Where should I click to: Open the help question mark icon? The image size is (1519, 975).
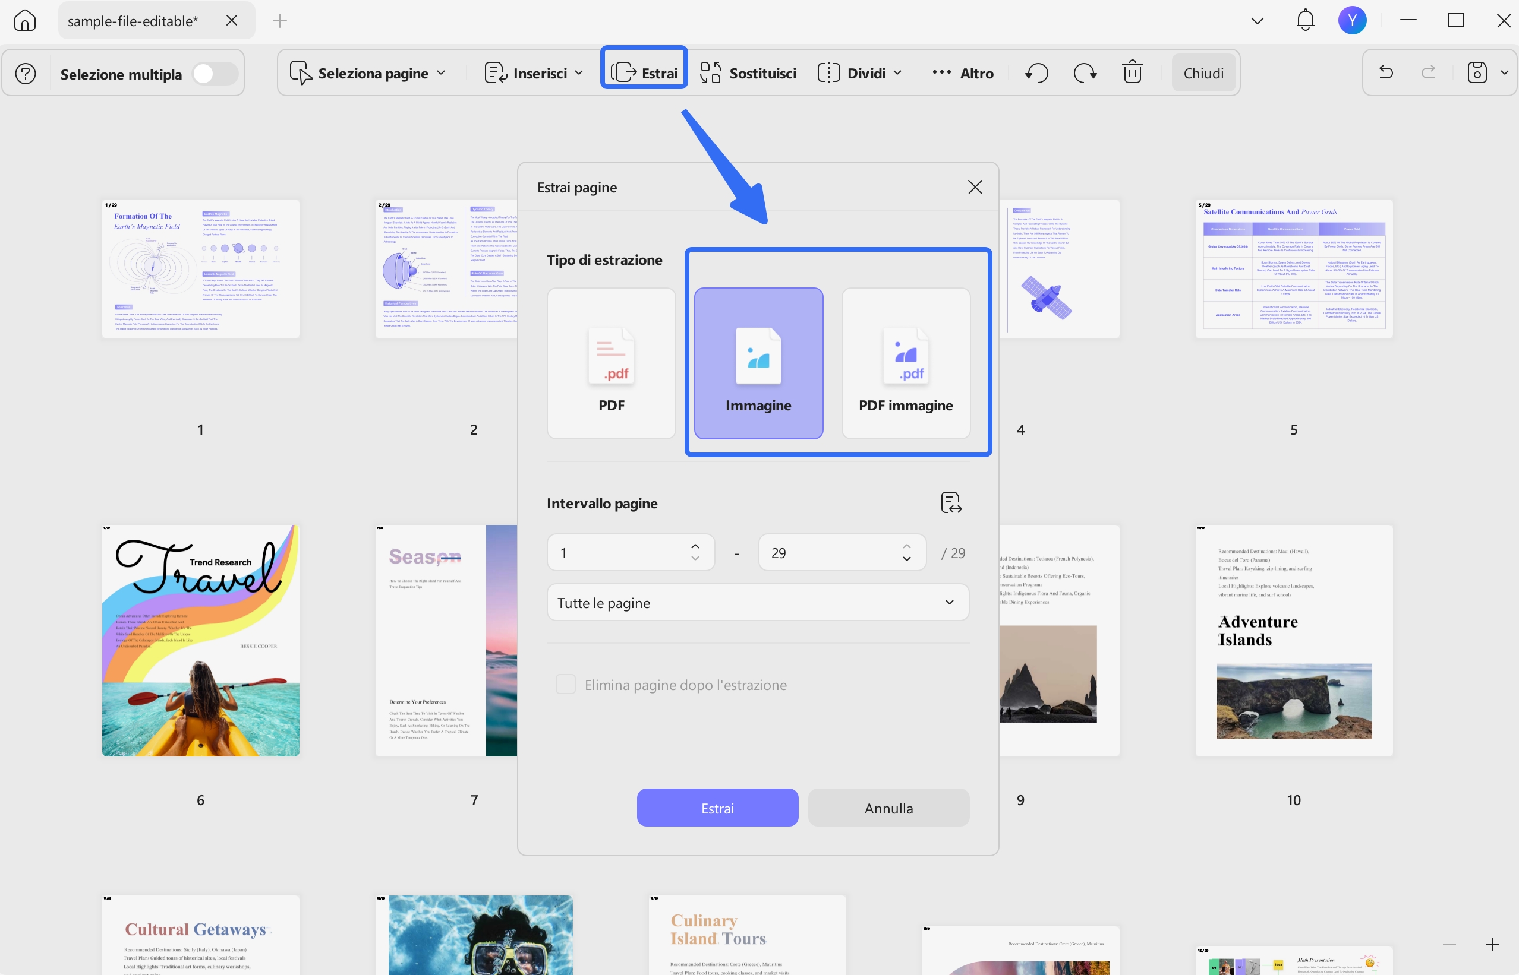pos(26,74)
